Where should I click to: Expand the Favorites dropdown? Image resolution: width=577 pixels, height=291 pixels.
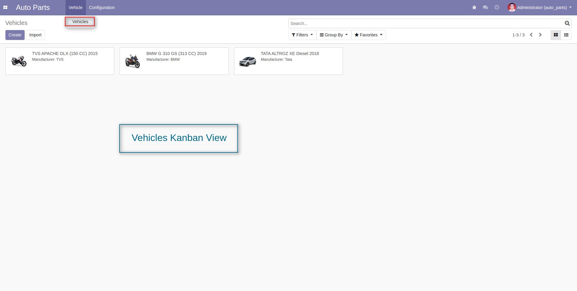369,35
